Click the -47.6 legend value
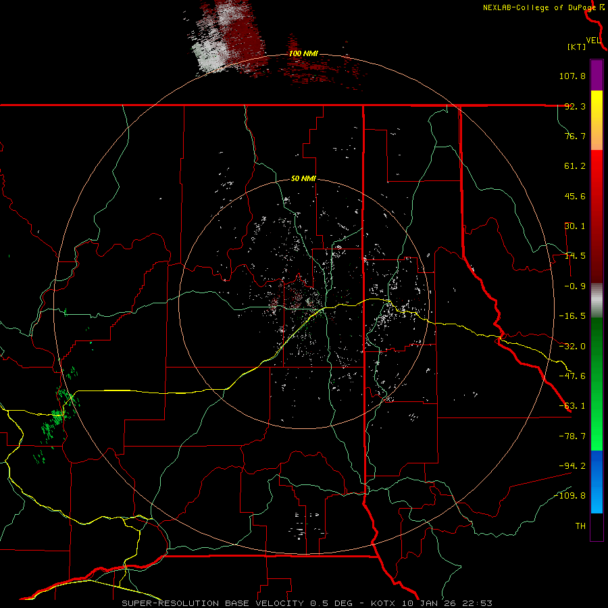 (572, 376)
